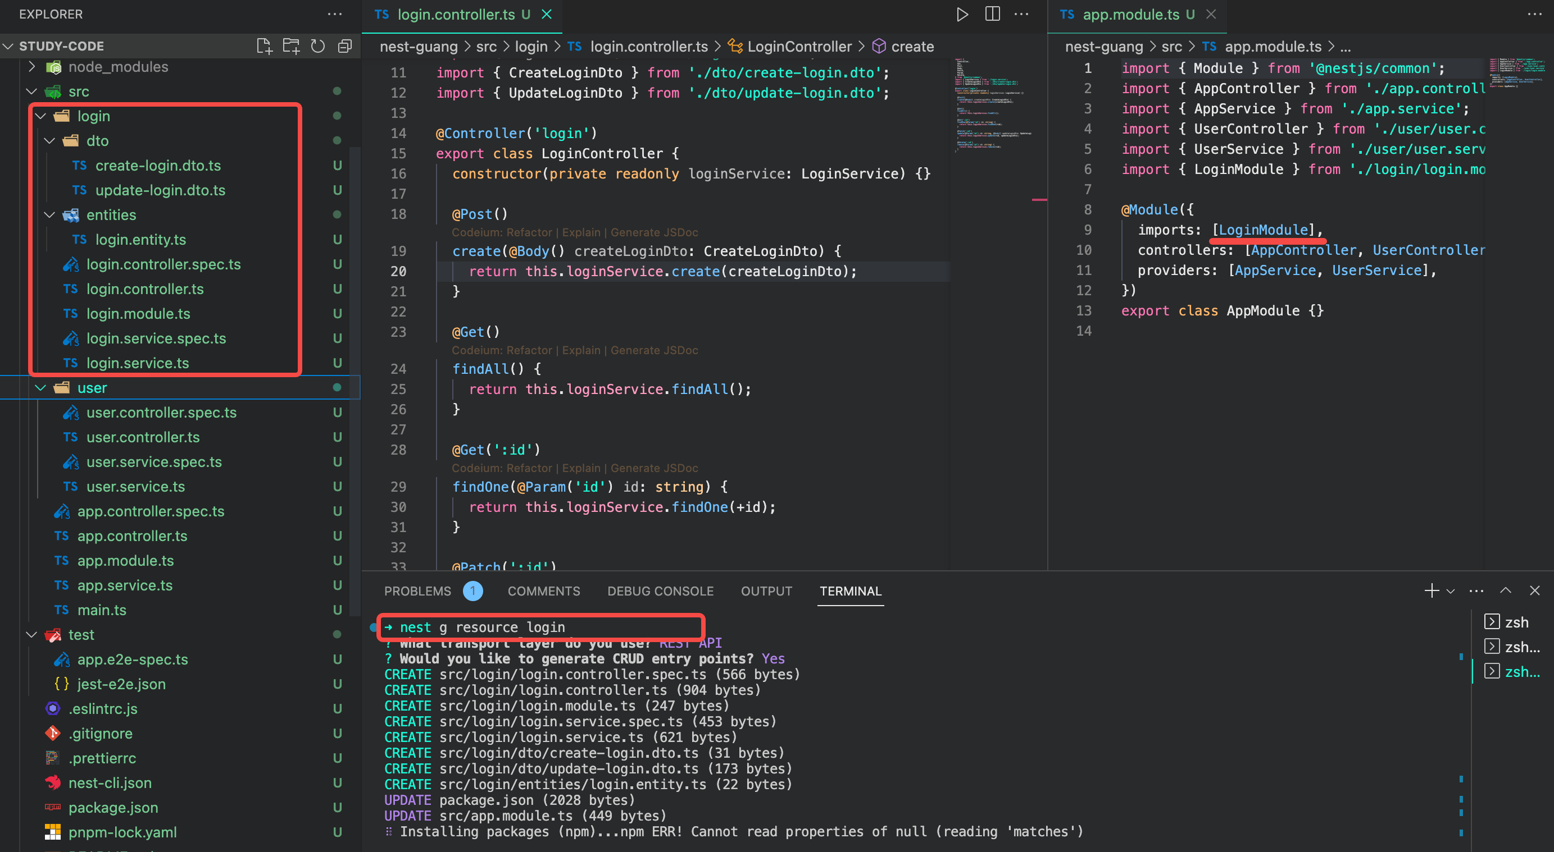The image size is (1554, 852).
Task: Collapse the entities folder
Action: 50,215
